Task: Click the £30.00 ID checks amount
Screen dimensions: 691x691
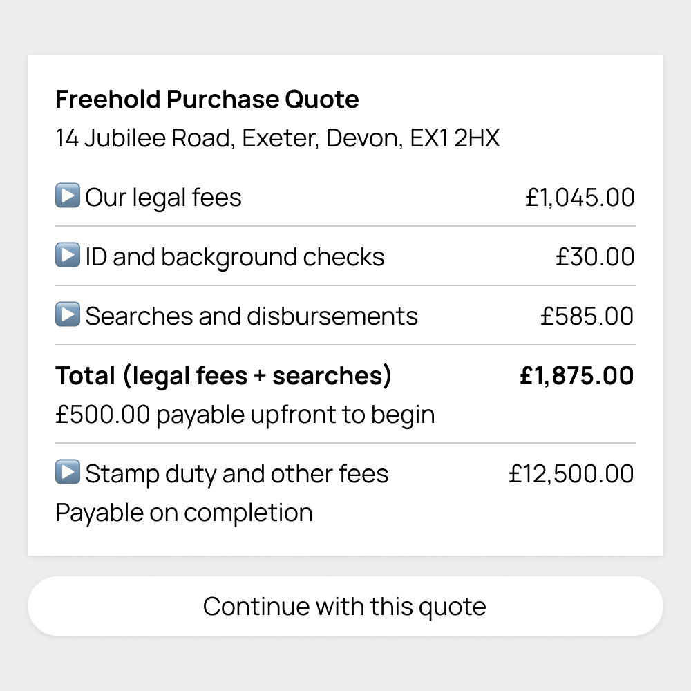Action: pyautogui.click(x=595, y=257)
